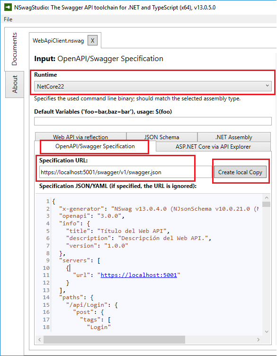Select the WebApiClient.nswag document tab
Screen dimensions: 277x356
tap(58, 41)
